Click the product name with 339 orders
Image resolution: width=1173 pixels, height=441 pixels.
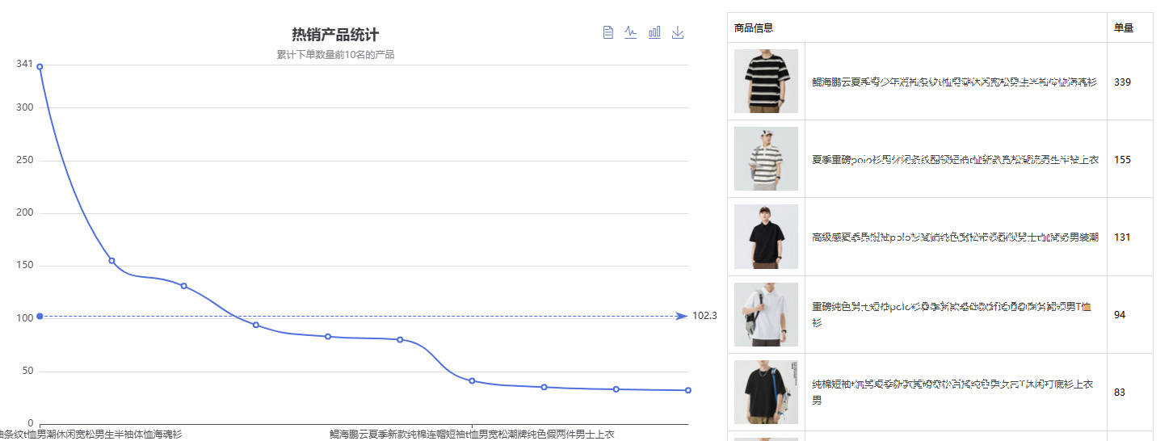pyautogui.click(x=954, y=82)
